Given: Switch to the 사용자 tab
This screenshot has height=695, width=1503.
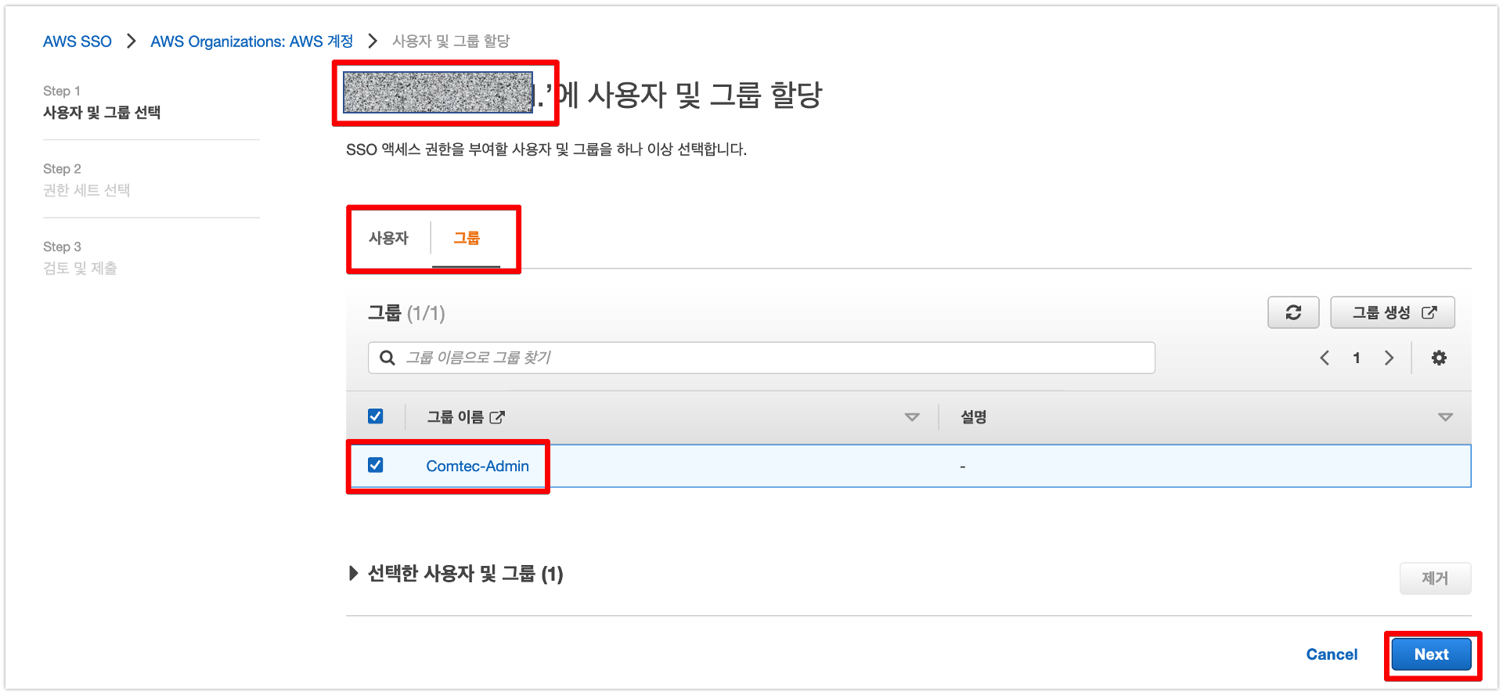Looking at the screenshot, I should click(389, 238).
